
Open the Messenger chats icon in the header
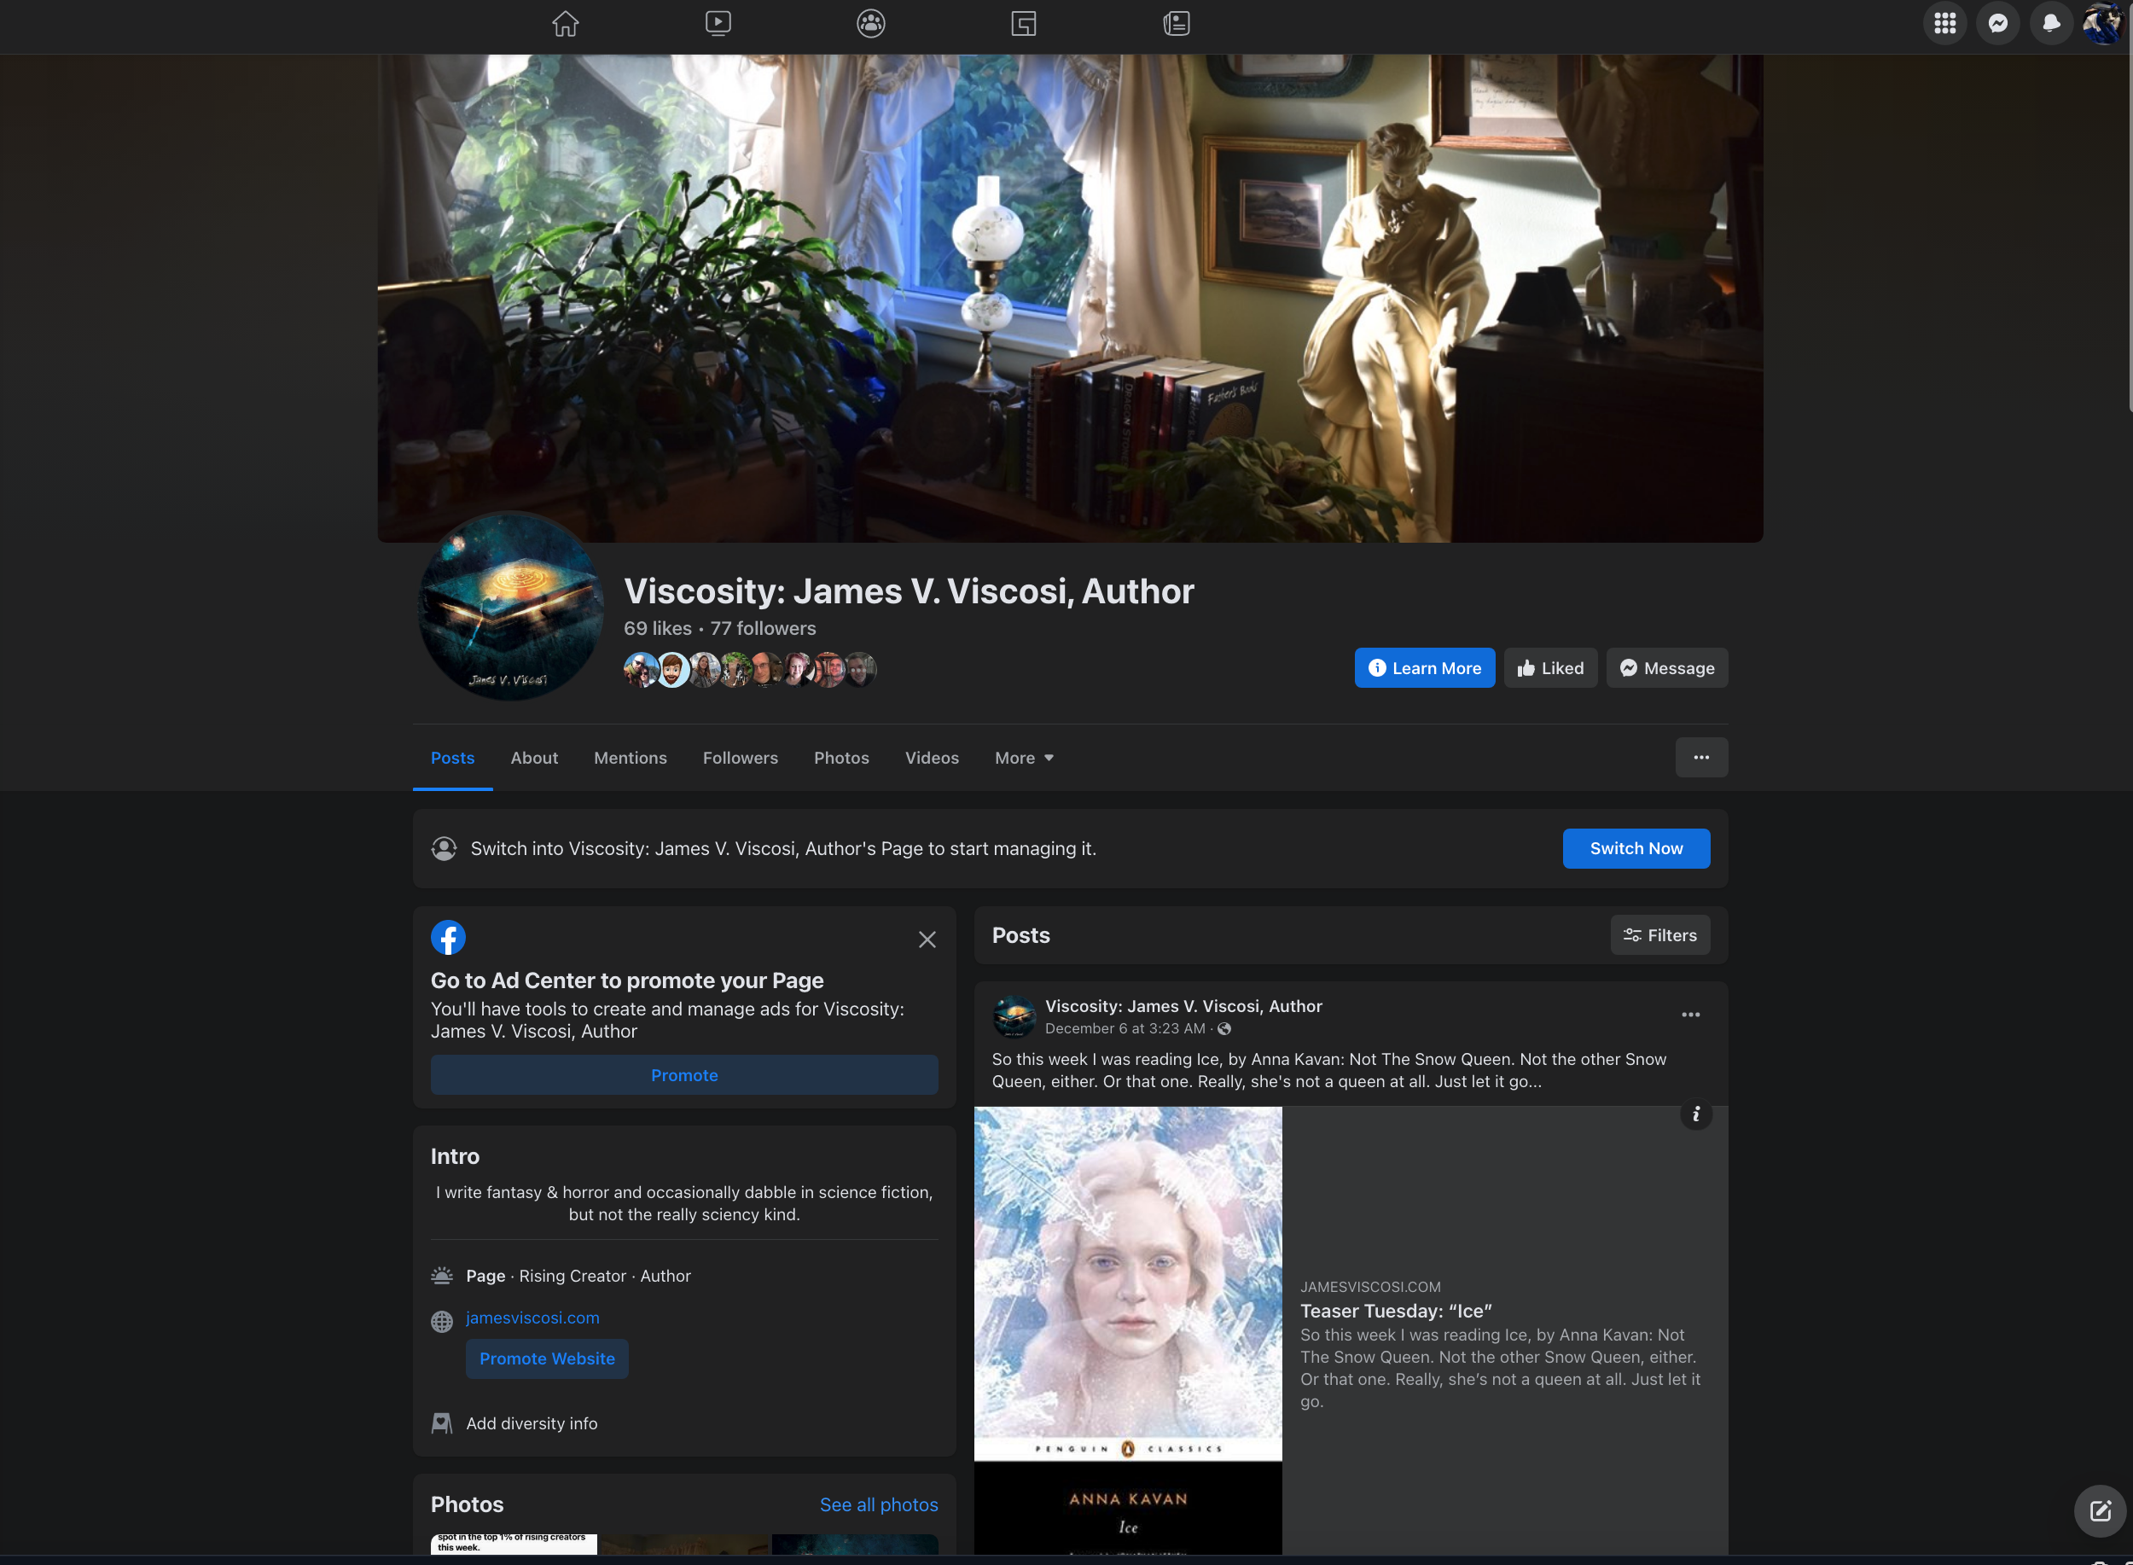[x=1997, y=24]
